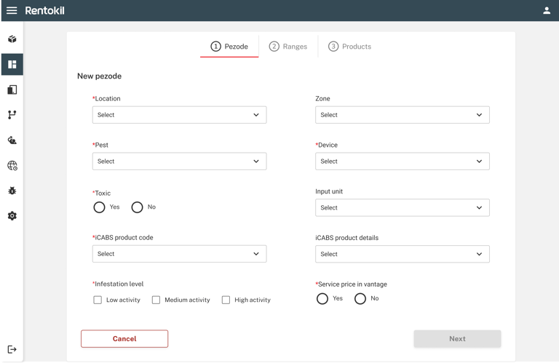Choose No for Service price in vantage
Viewport: 559px width, 363px height.
point(360,299)
